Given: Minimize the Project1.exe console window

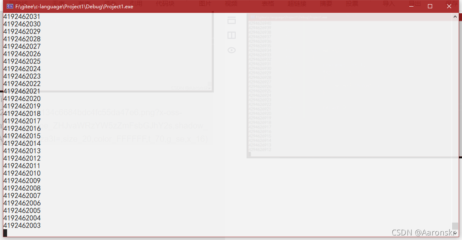Looking at the screenshot, I should (x=411, y=6).
